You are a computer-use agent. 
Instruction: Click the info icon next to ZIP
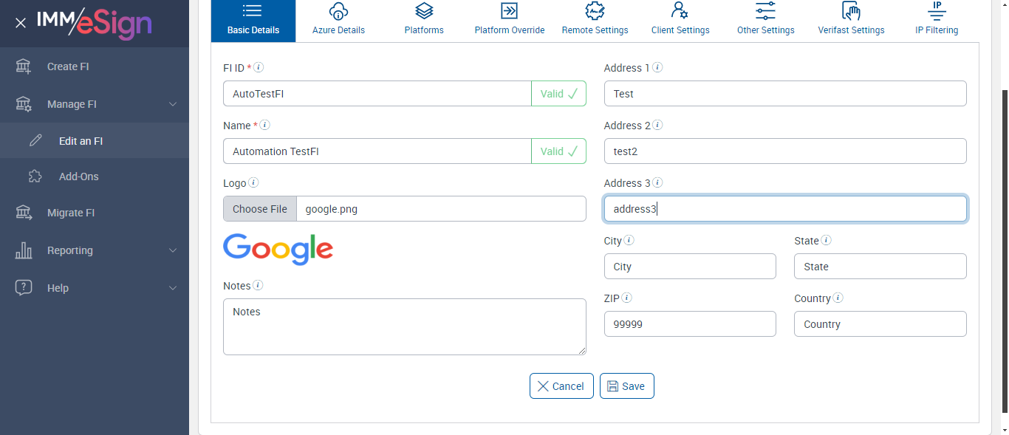click(x=626, y=298)
